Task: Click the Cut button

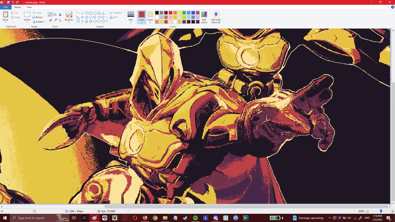Action: coord(14,13)
